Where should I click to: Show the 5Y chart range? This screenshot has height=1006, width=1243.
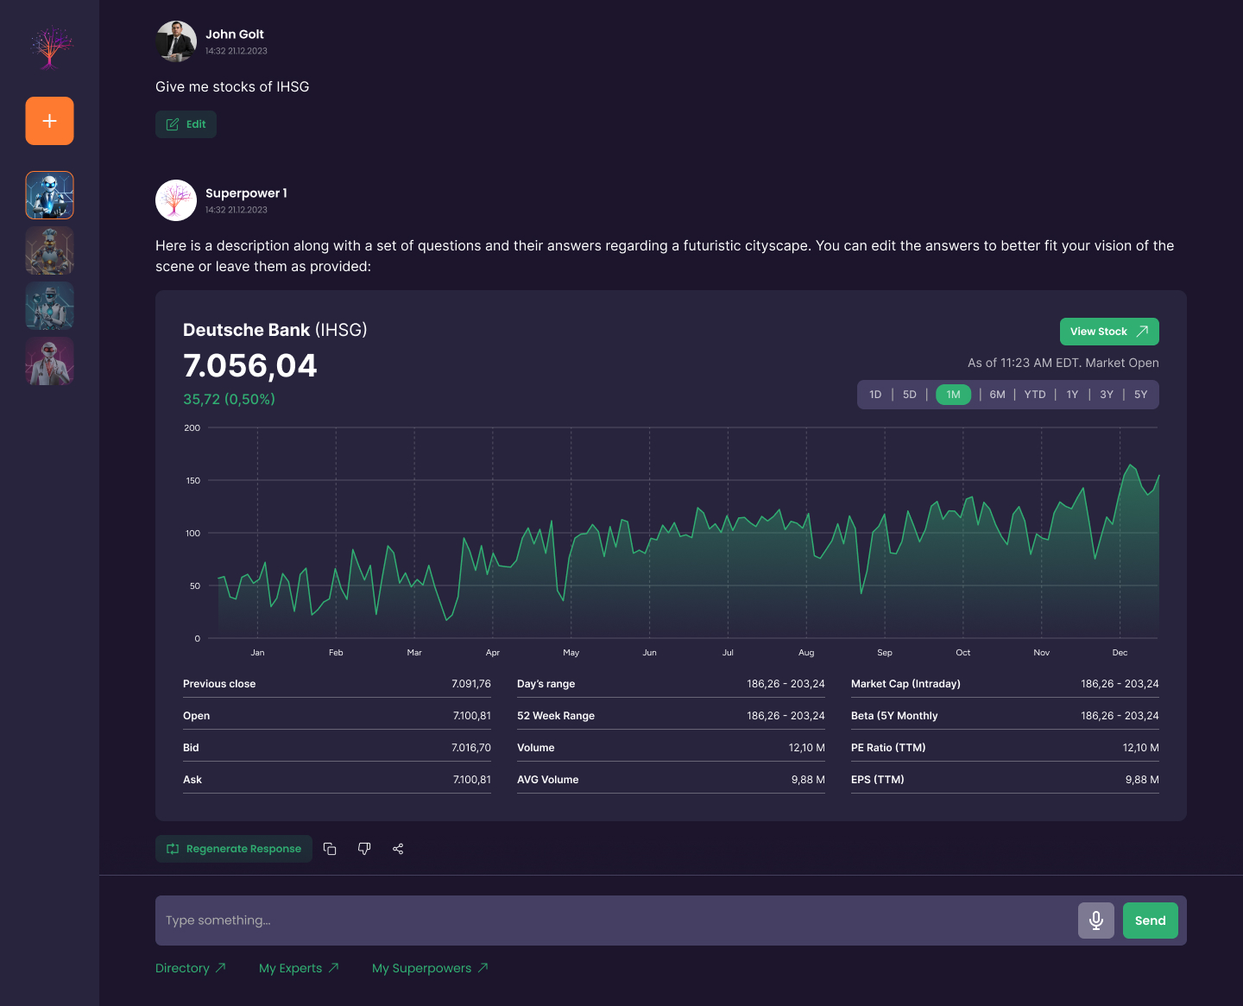(1140, 395)
